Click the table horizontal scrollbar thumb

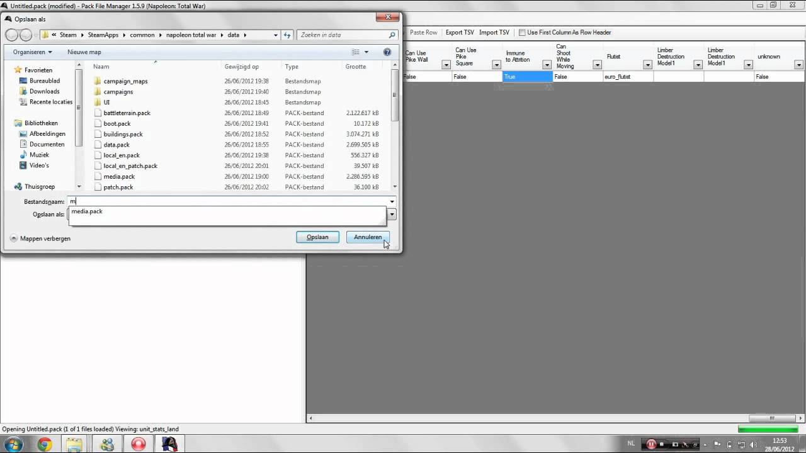point(771,418)
